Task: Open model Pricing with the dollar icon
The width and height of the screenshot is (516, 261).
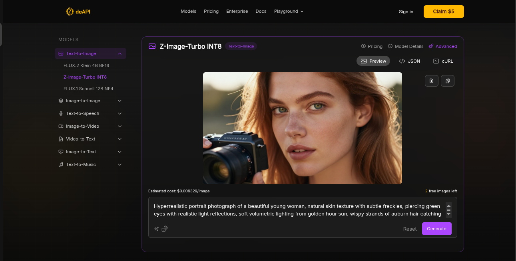Action: (x=372, y=46)
